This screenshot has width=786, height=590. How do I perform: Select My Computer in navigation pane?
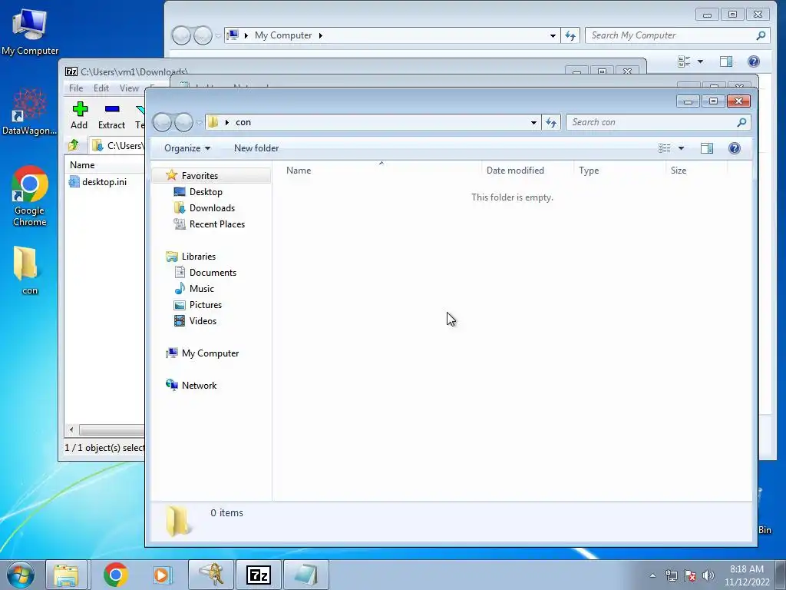point(202,353)
